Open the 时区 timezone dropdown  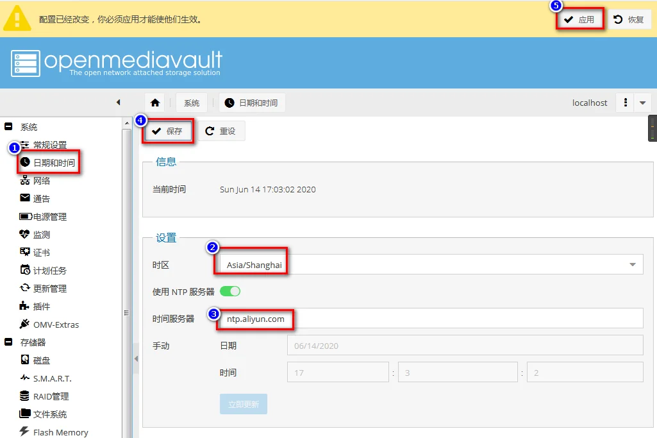point(633,264)
